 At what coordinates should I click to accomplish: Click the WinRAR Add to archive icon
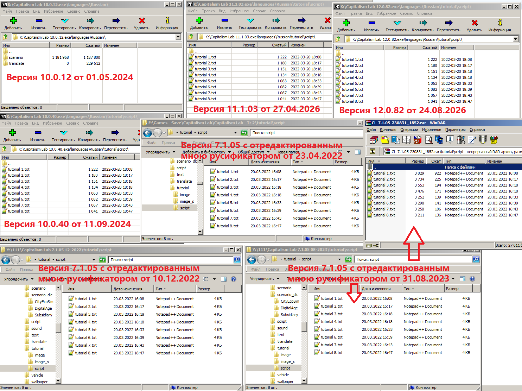374,140
